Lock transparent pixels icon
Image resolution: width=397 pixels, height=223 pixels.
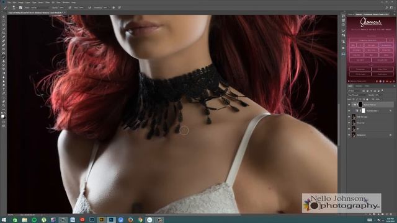pyautogui.click(x=354, y=99)
